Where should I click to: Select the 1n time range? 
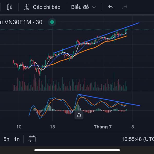[x=17, y=139]
